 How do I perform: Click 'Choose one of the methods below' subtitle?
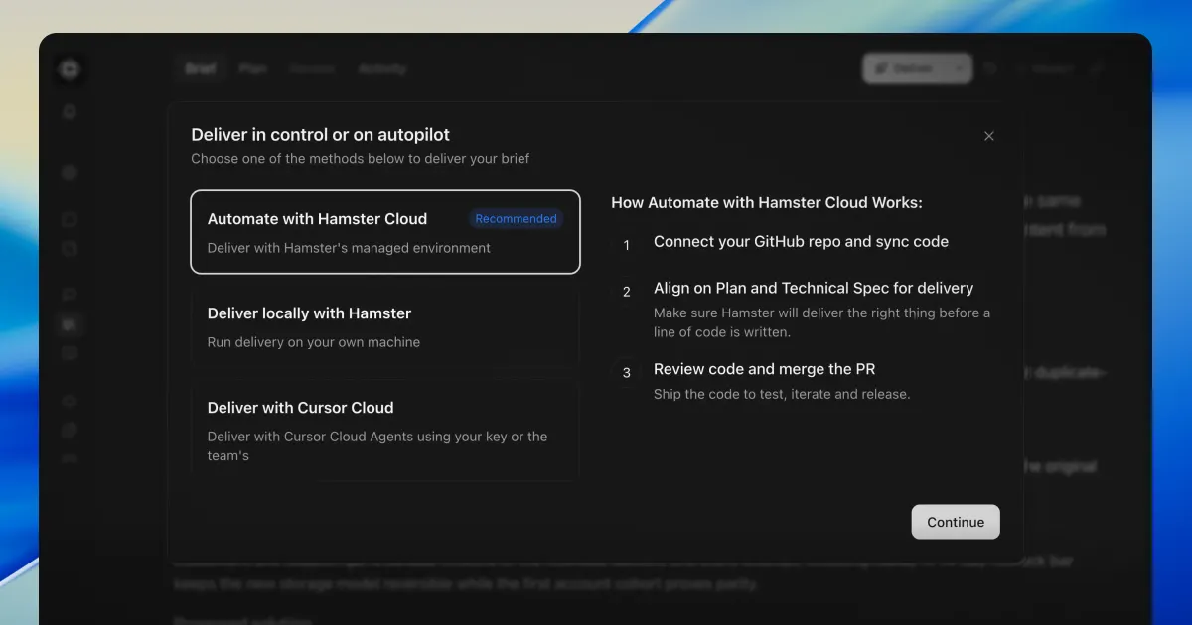tap(361, 158)
